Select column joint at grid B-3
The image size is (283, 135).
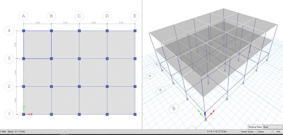coord(51,59)
